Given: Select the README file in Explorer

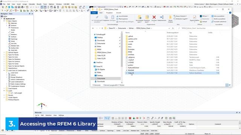Looking at the screenshot, I should point(172,70).
